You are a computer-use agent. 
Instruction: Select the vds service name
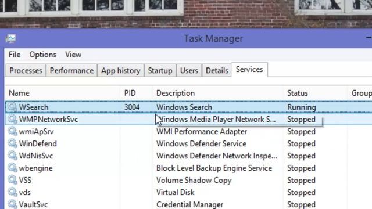[x=24, y=192]
